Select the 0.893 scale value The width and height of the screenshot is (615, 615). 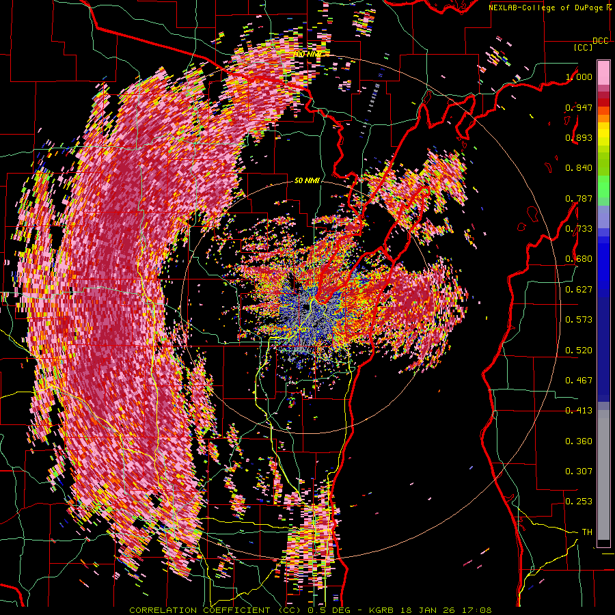point(579,137)
